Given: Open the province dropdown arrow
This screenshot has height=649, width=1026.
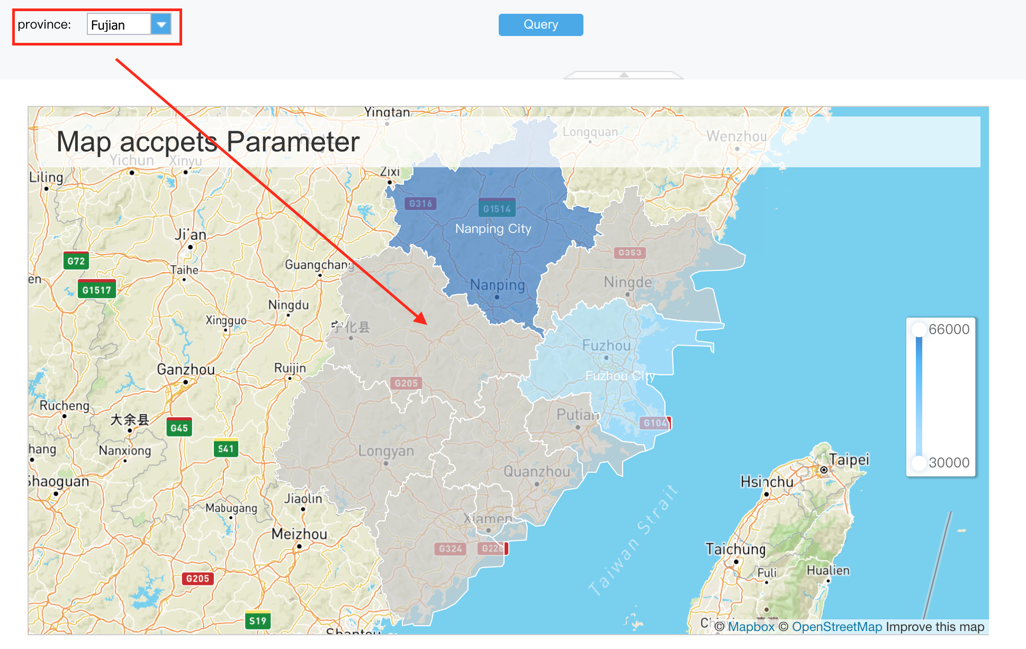Looking at the screenshot, I should (x=161, y=24).
